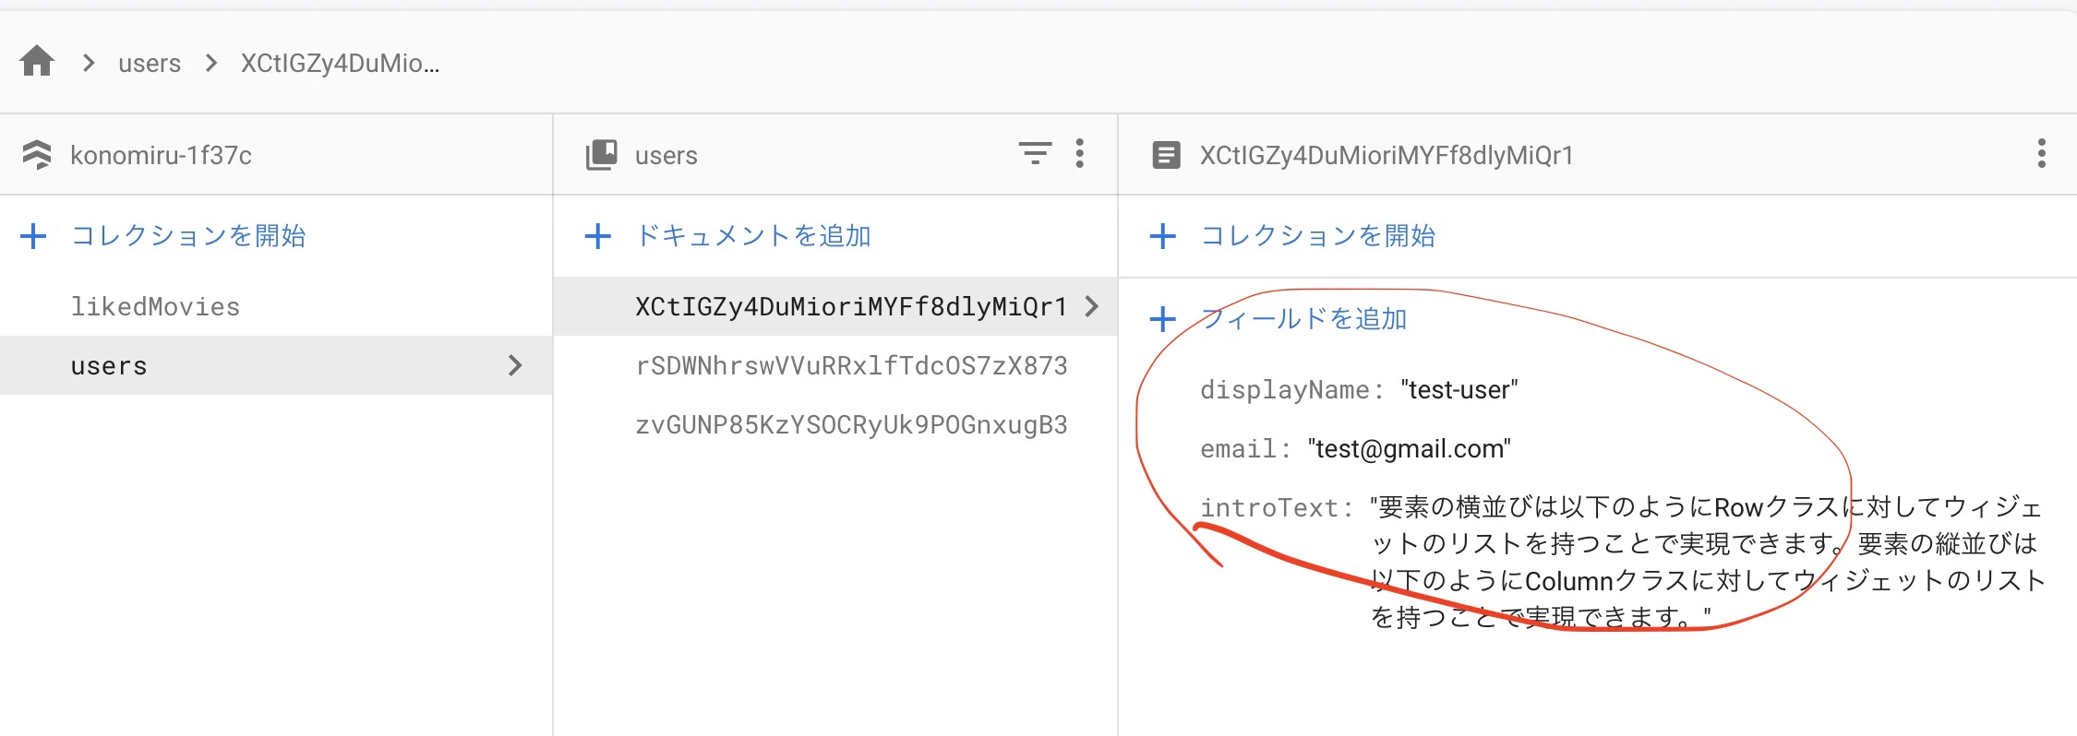Click plus icon beside ドキュメントを追加

598,236
